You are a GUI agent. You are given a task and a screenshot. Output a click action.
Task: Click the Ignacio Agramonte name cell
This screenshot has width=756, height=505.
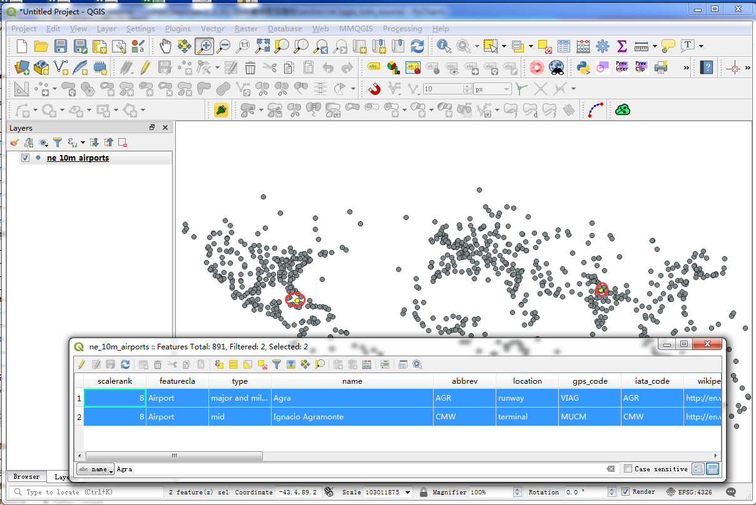pos(352,417)
